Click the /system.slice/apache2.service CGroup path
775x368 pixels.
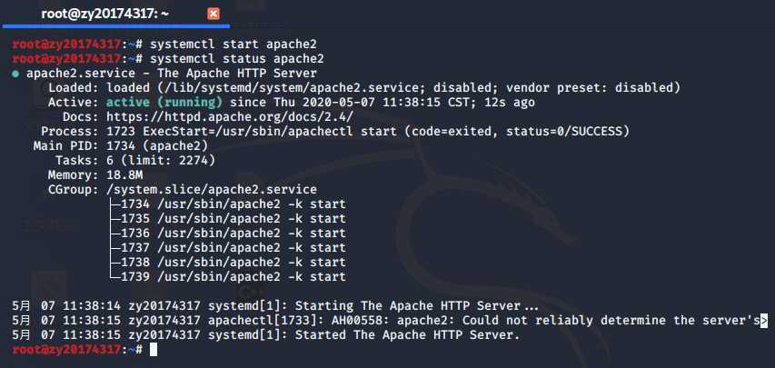212,190
